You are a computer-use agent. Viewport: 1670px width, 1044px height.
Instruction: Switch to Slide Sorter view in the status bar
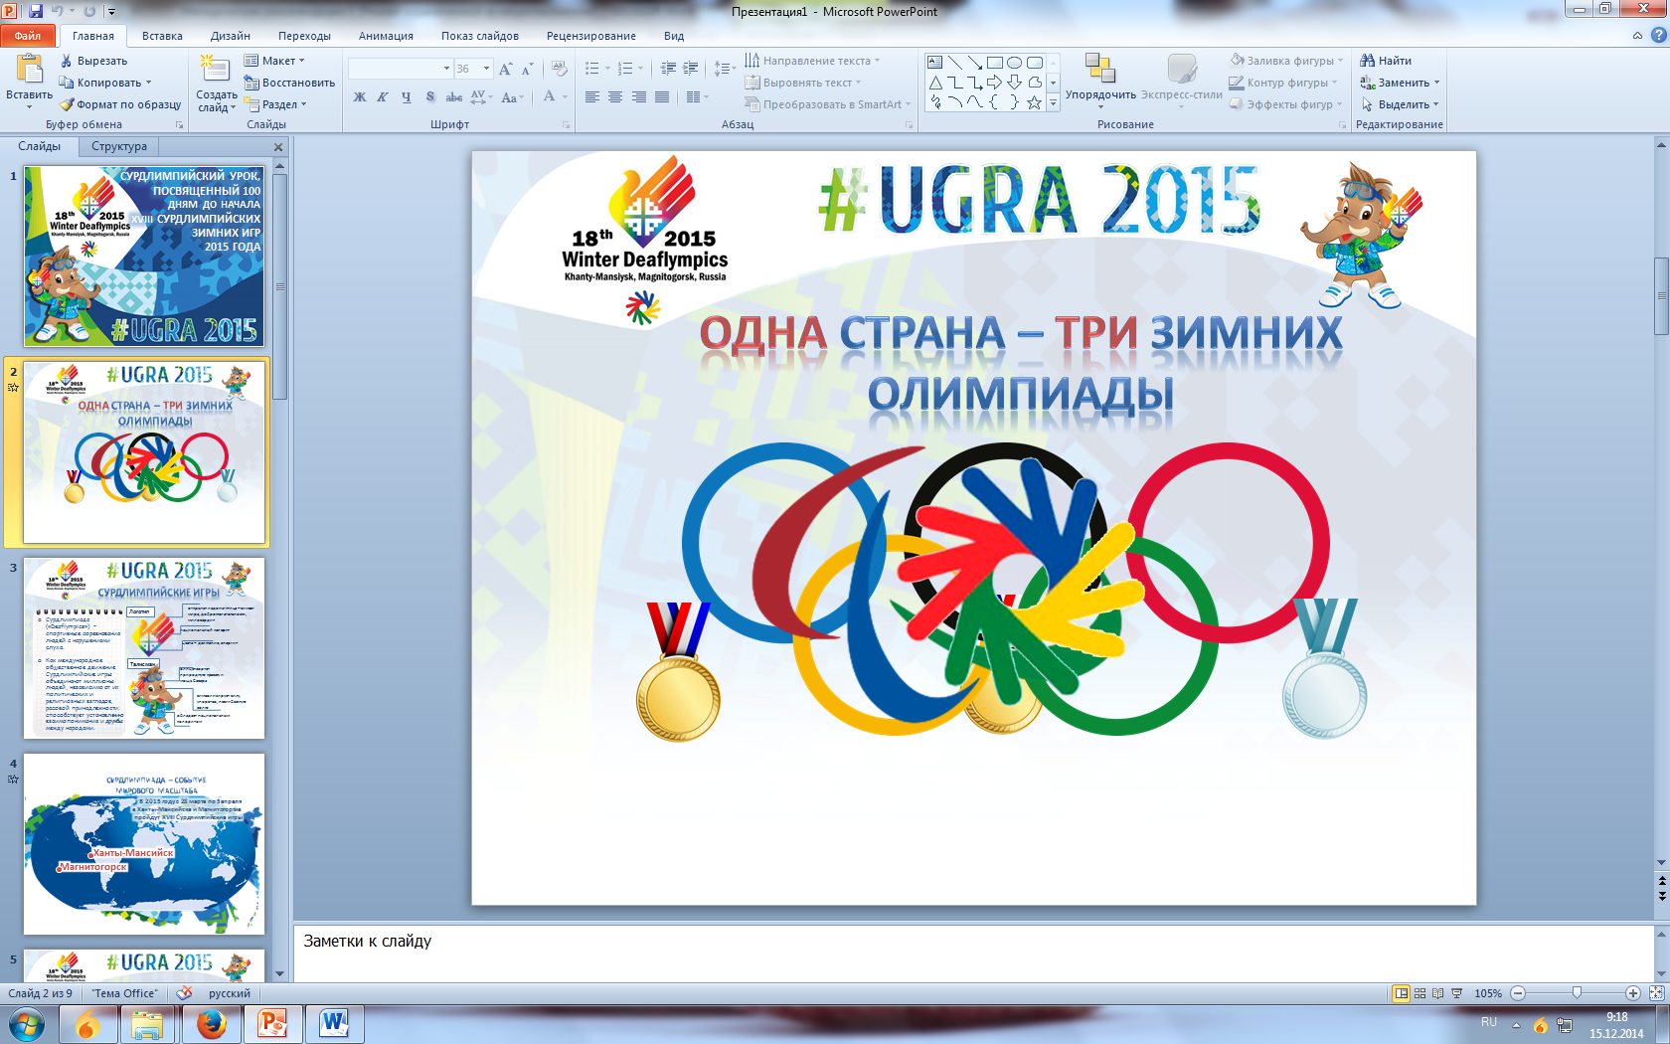click(1419, 993)
